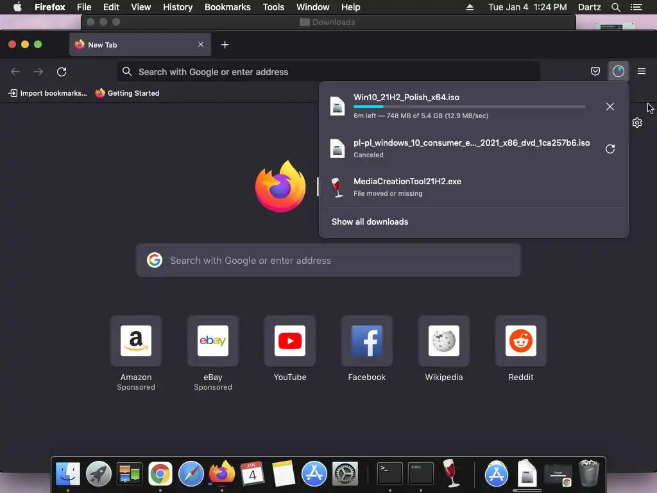Screen dimensions: 657x493
Task: Go forward one page
Action: click(x=38, y=72)
